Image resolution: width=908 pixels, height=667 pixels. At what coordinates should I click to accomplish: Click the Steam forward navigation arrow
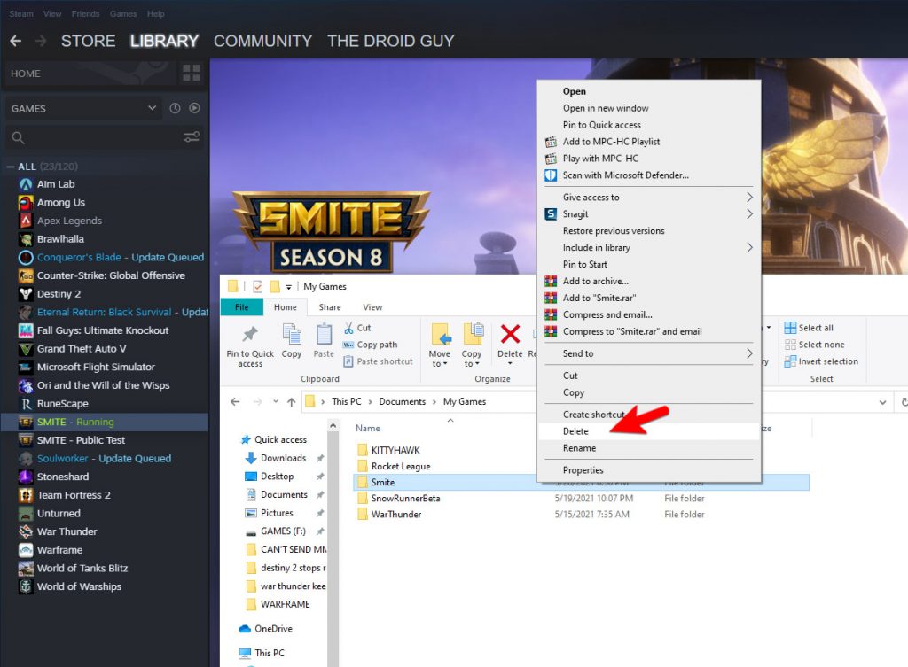pyautogui.click(x=41, y=41)
